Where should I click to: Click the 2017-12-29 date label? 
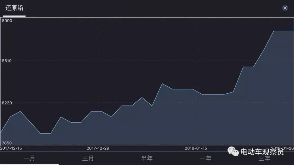[x=98, y=148]
